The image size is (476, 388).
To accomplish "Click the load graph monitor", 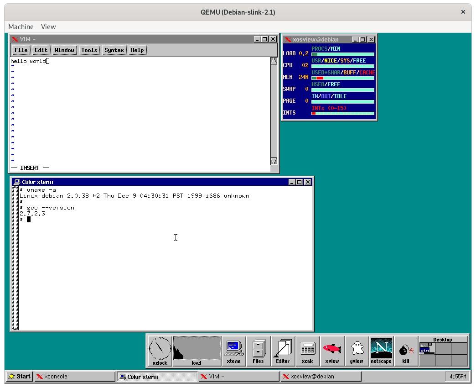I will (197, 351).
